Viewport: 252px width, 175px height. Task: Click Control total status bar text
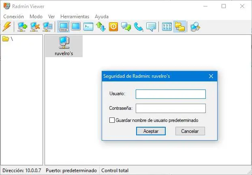(x=115, y=170)
